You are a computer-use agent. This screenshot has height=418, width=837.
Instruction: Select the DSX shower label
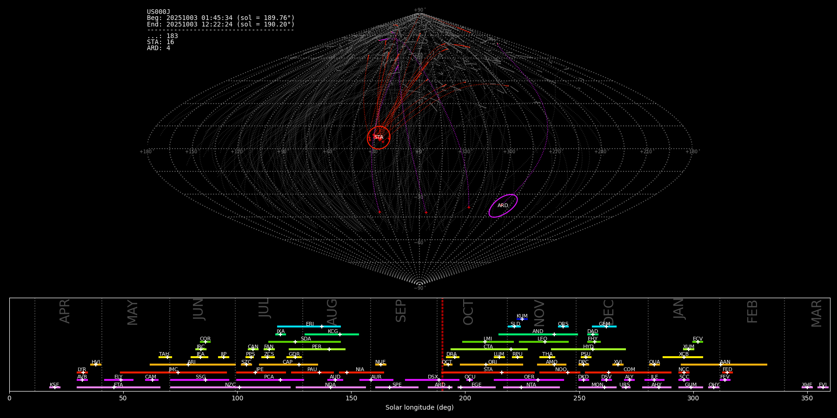[x=433, y=377]
